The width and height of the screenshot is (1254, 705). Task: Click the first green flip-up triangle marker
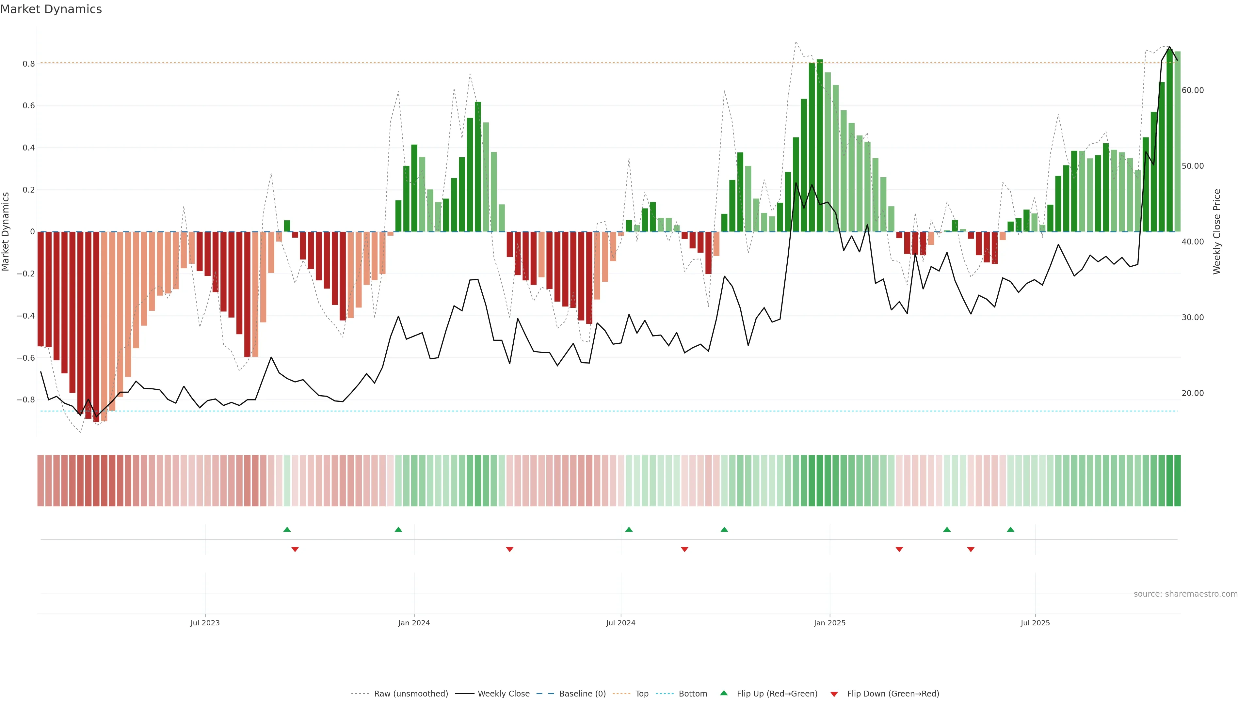287,529
